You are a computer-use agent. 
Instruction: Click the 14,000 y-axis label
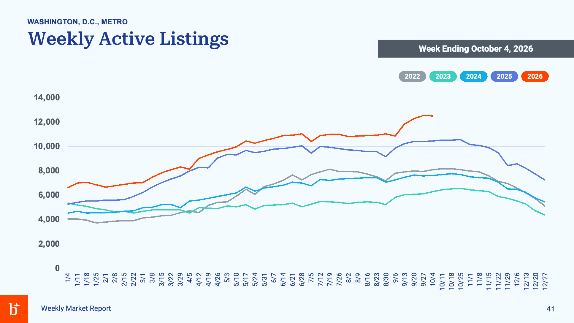pos(47,97)
